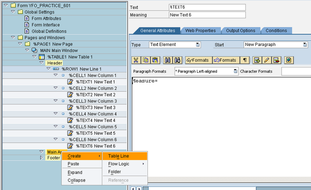Click Create in the context menu

82,156
